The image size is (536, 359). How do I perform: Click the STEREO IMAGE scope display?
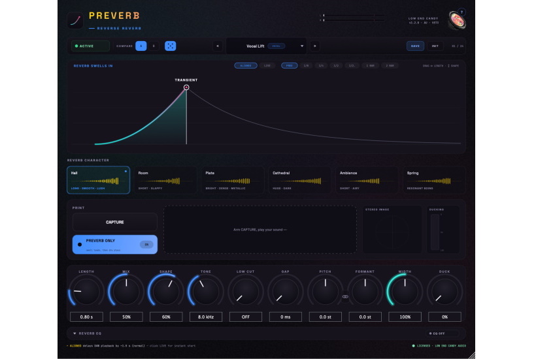392,230
